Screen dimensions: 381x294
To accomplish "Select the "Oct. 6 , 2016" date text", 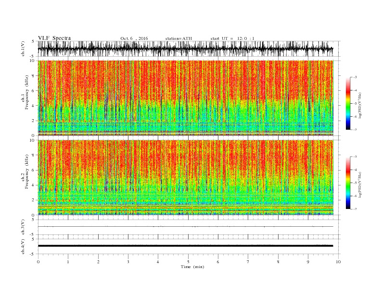I will (x=134, y=38).
